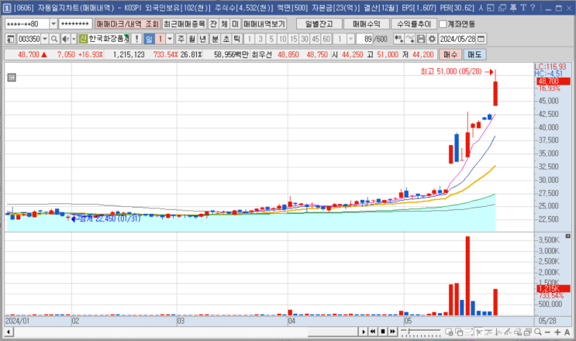Screen dimensions: 576x341
Task: Click the rewind button below chart
Action: (x=373, y=332)
